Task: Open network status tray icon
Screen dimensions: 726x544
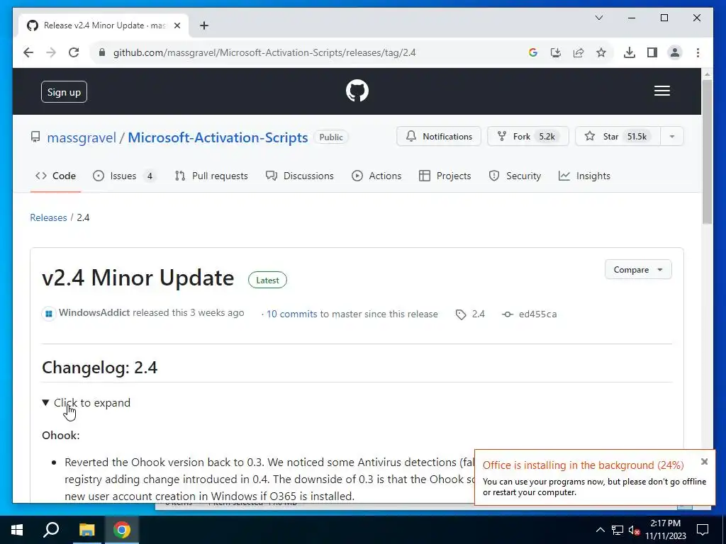Action: coord(618,530)
